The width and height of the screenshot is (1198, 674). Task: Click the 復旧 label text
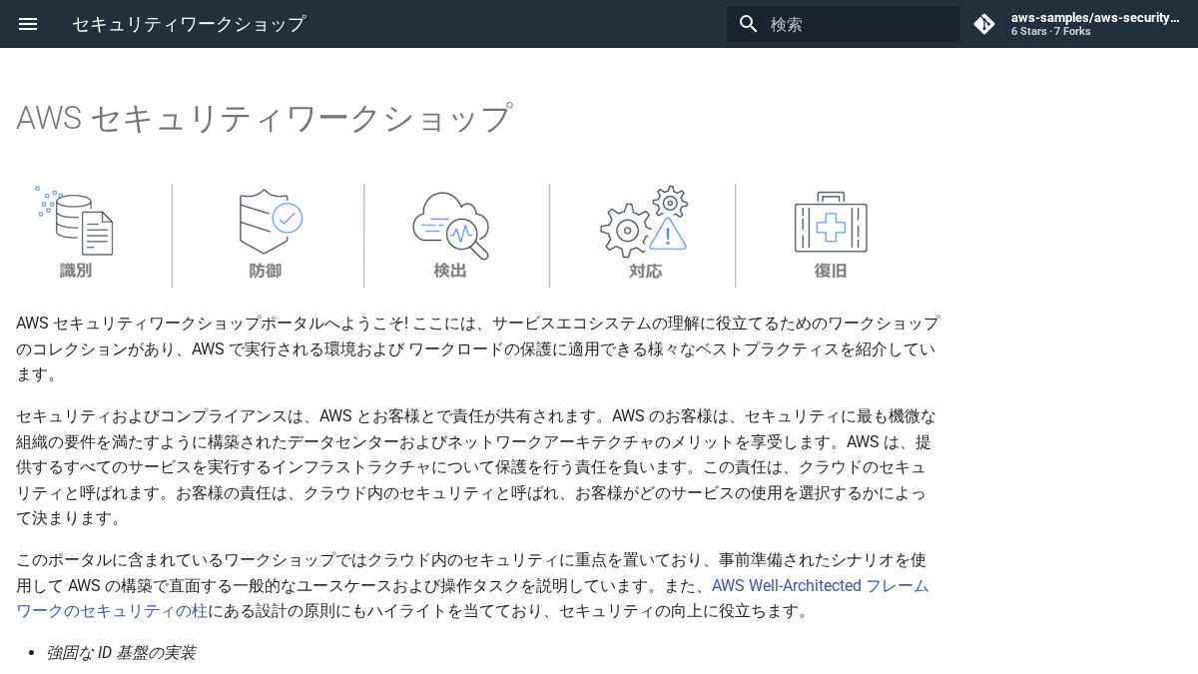(831, 271)
